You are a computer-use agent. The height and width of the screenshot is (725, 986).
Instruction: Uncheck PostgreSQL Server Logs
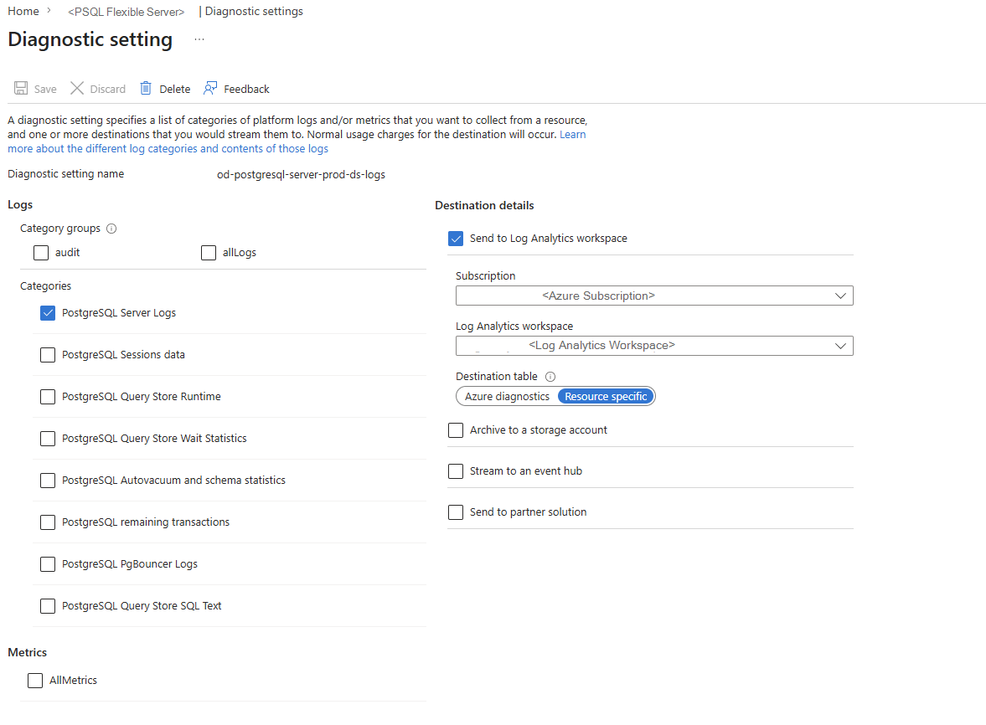pyautogui.click(x=48, y=313)
